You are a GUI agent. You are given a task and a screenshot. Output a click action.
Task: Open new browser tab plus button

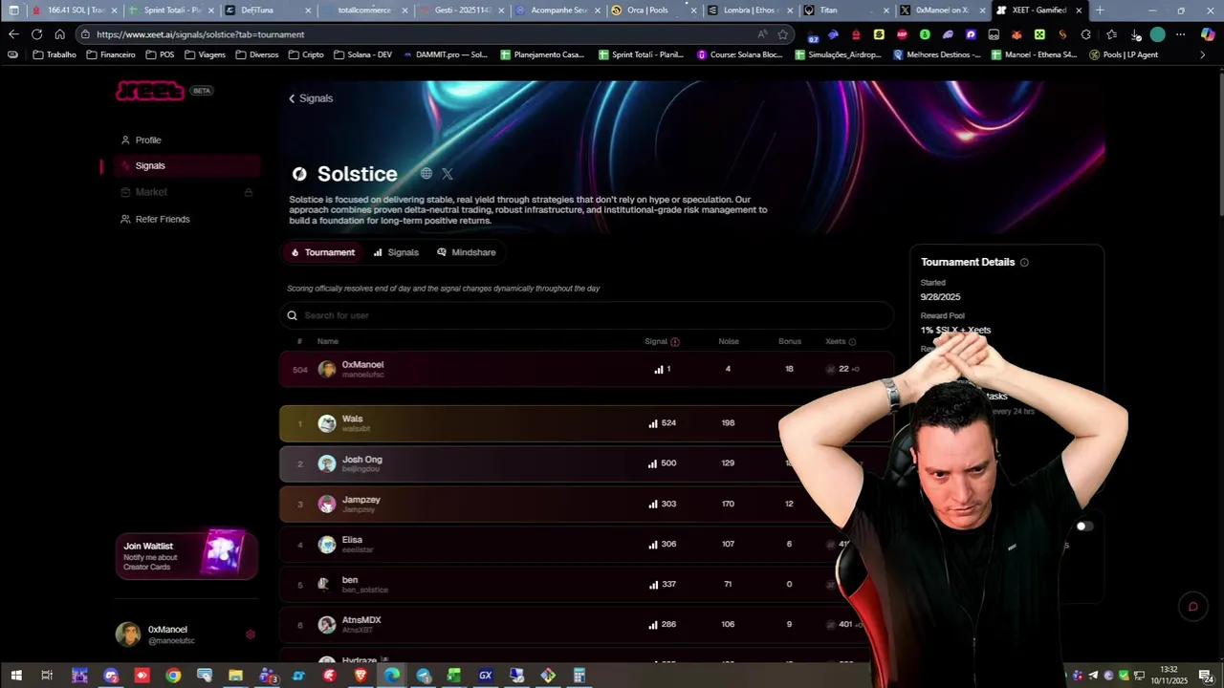1100,11
